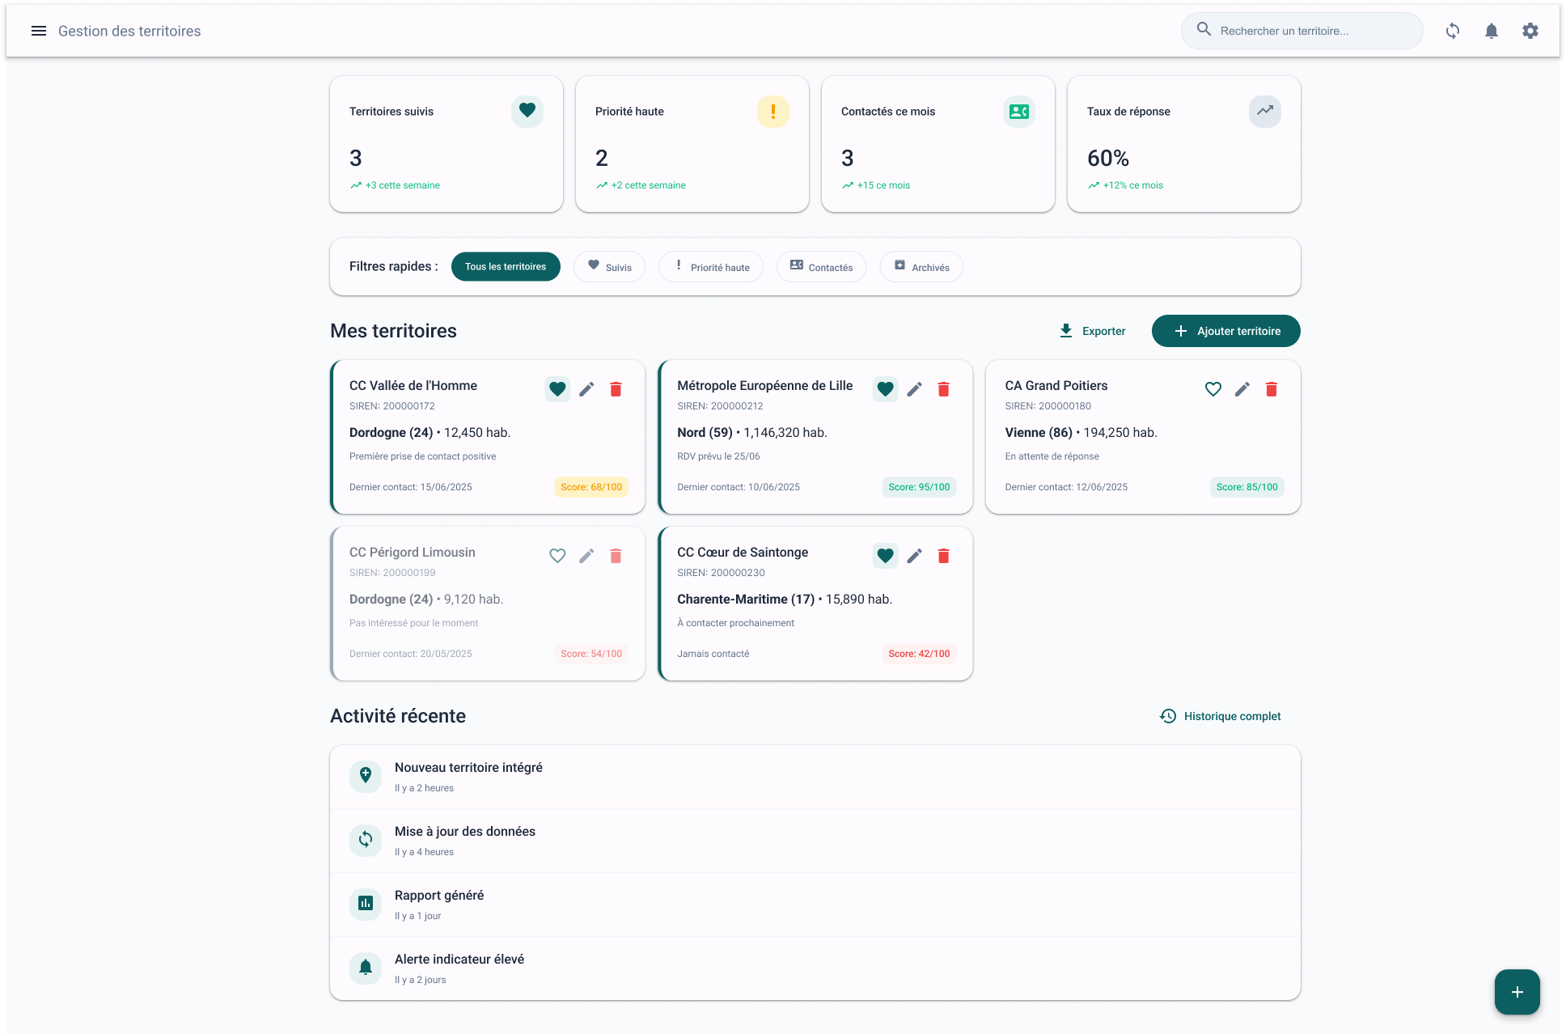Unfollow CC Vallée de l'Homme via heart

tap(557, 389)
